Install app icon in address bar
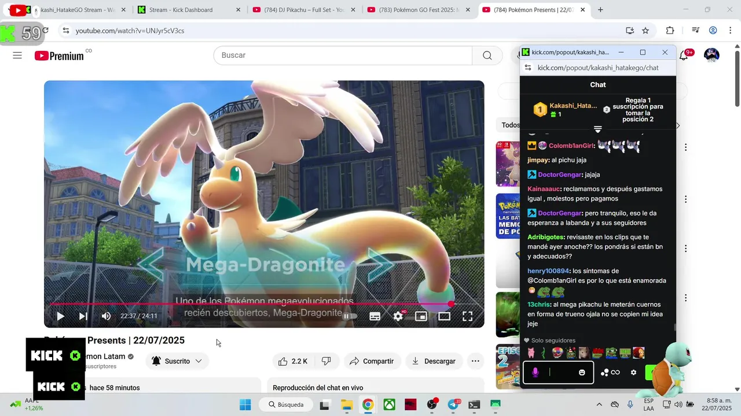The height and width of the screenshot is (416, 741). (630, 31)
